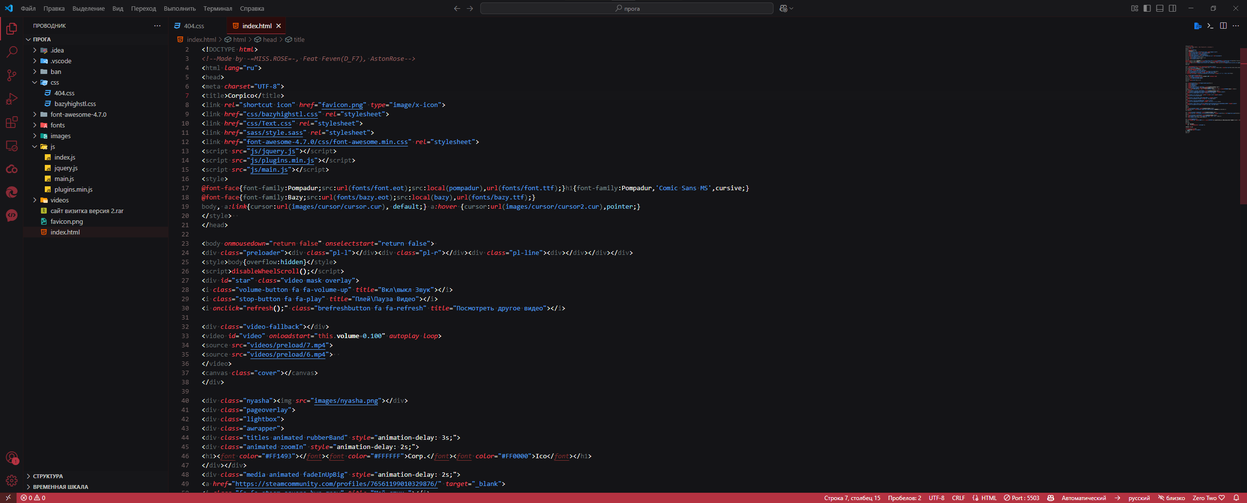
Task: Open the Правка menu
Action: [54, 8]
